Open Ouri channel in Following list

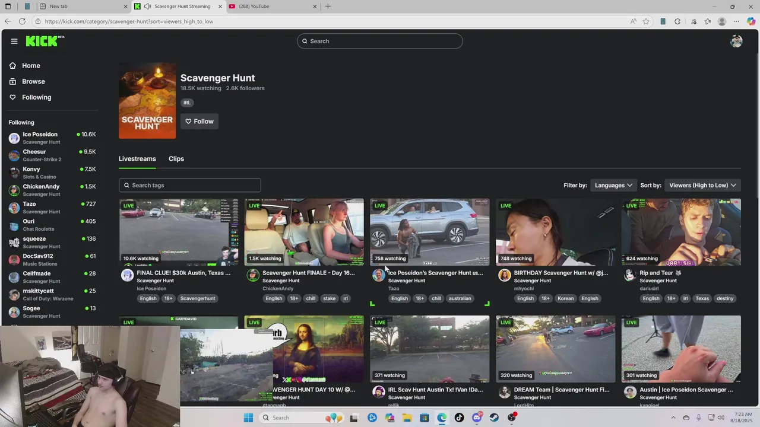tap(52, 225)
